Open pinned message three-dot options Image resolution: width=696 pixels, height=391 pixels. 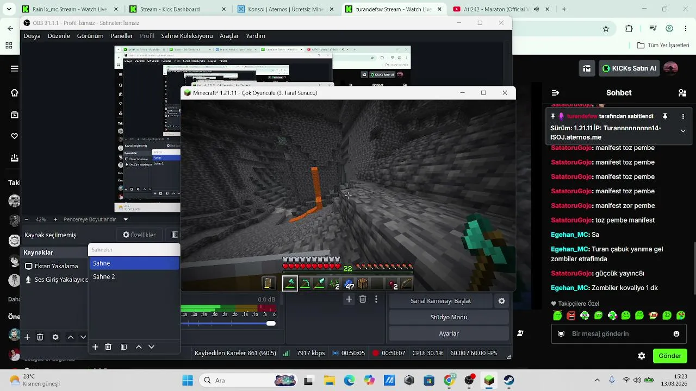683,116
